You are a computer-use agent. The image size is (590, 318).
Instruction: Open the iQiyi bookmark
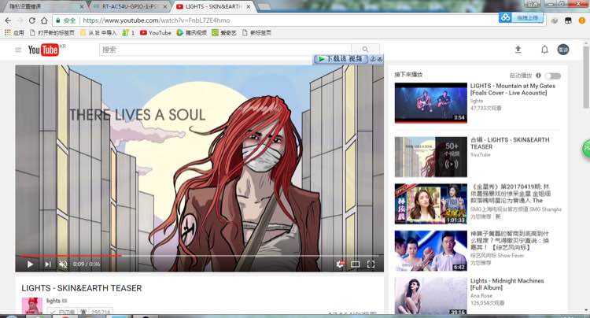click(x=224, y=33)
